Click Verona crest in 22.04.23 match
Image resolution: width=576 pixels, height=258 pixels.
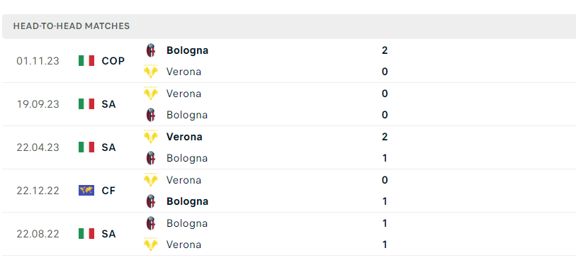pyautogui.click(x=151, y=137)
